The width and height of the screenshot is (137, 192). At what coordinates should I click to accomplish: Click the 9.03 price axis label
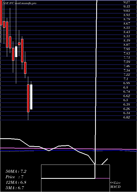(127, 11)
